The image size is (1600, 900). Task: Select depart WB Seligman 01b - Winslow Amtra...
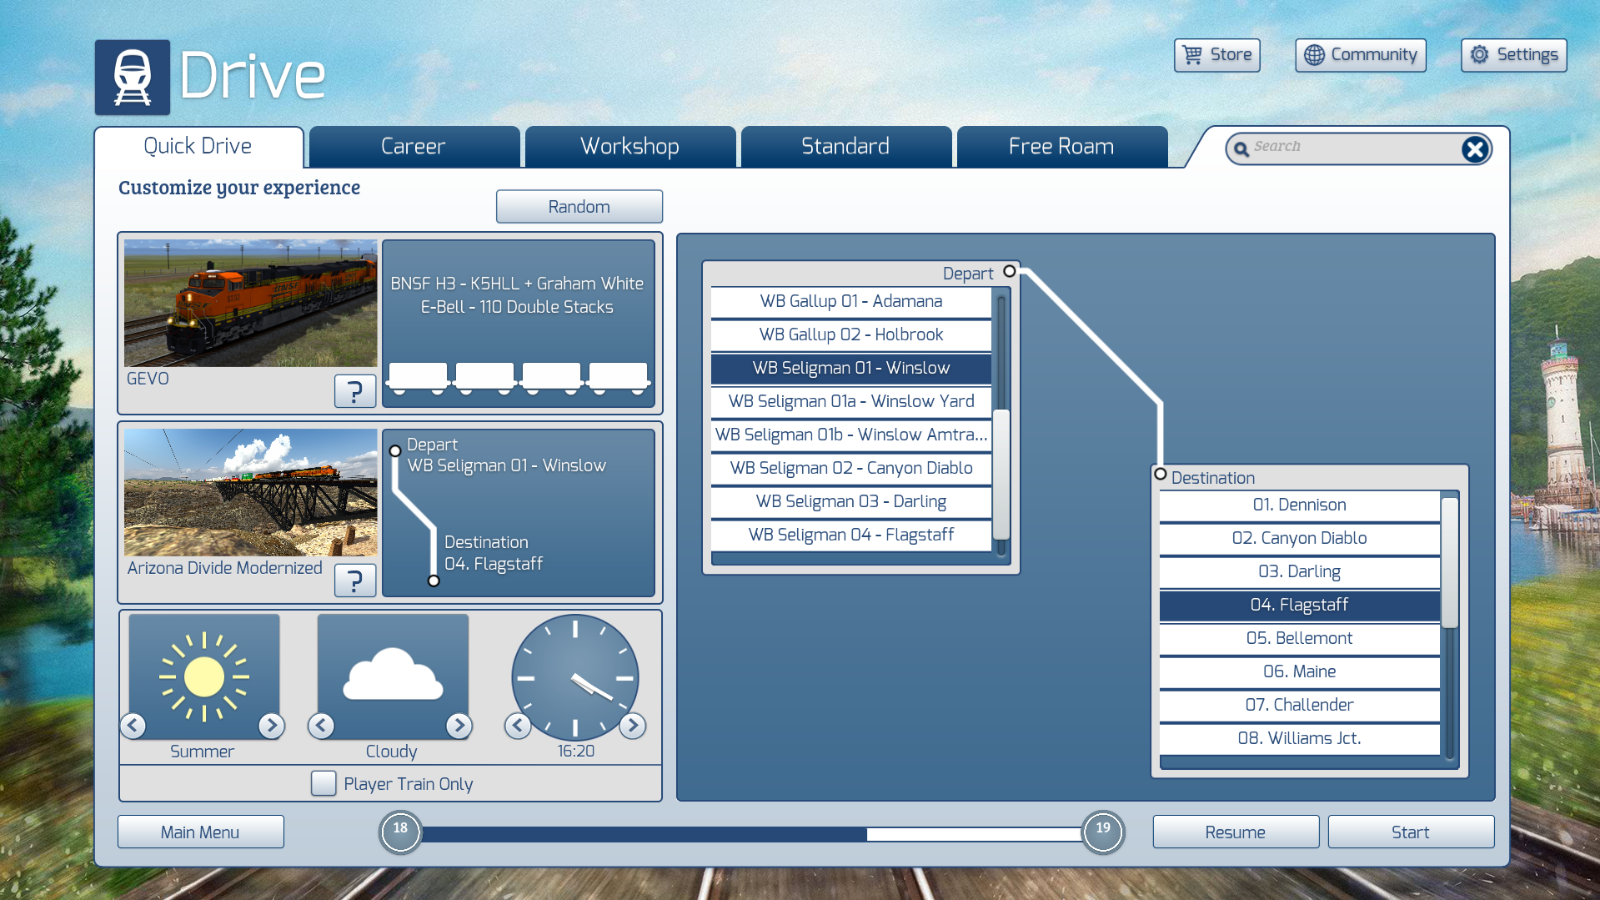851,435
